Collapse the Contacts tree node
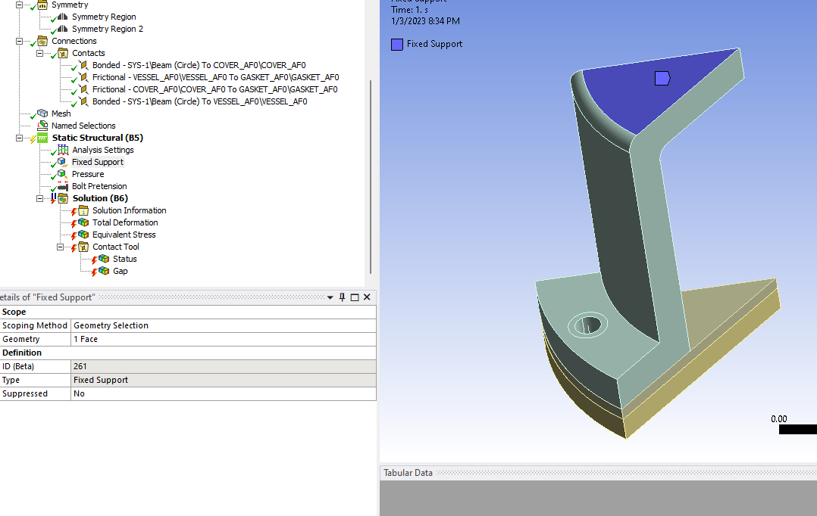 [39, 53]
